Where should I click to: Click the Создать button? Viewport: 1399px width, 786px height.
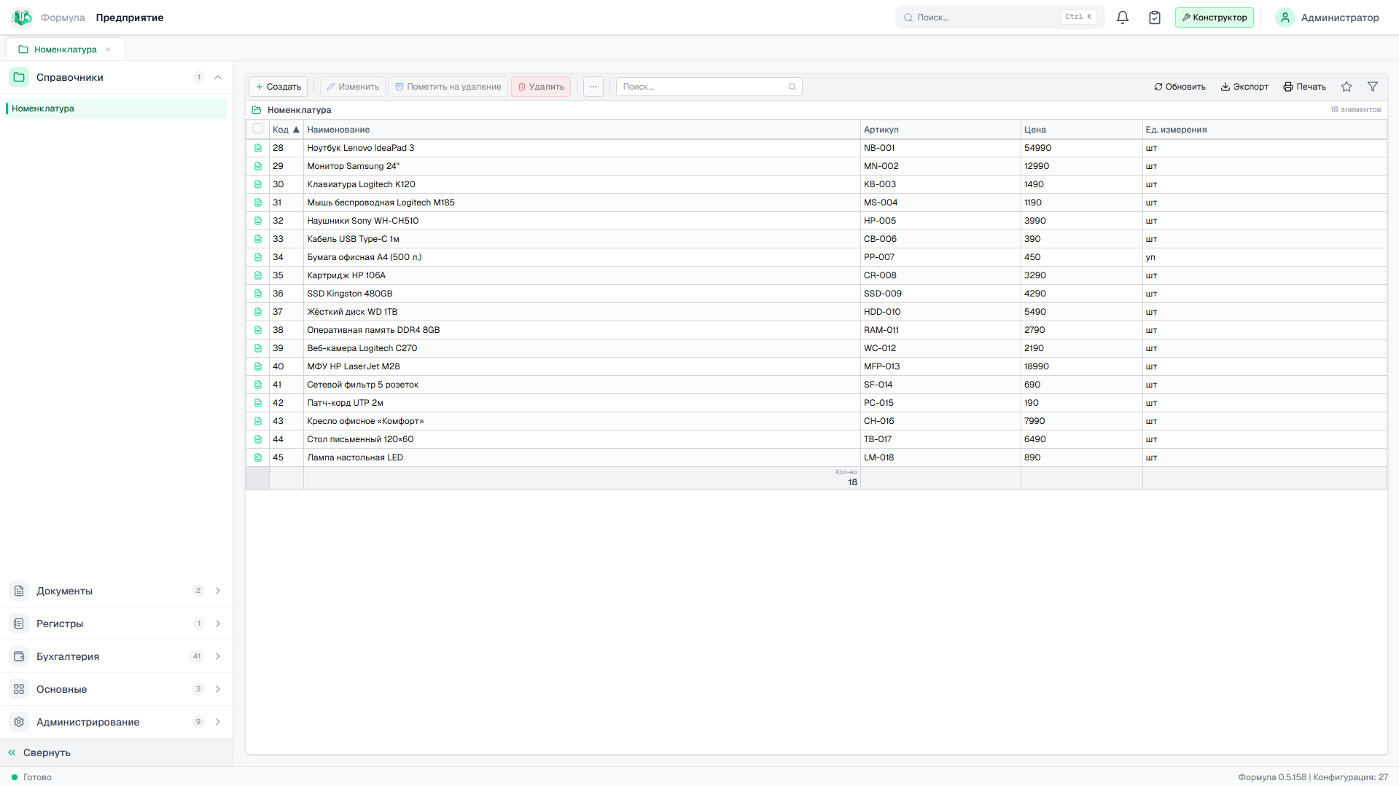pos(278,87)
